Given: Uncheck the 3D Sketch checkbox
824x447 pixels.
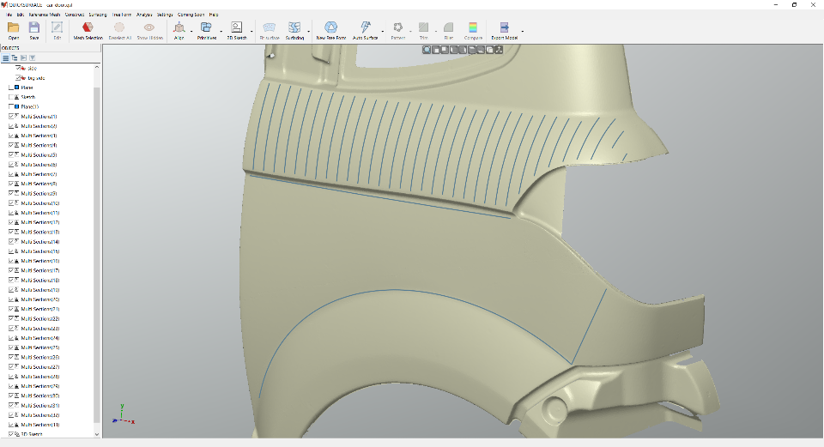Looking at the screenshot, I should (x=11, y=434).
